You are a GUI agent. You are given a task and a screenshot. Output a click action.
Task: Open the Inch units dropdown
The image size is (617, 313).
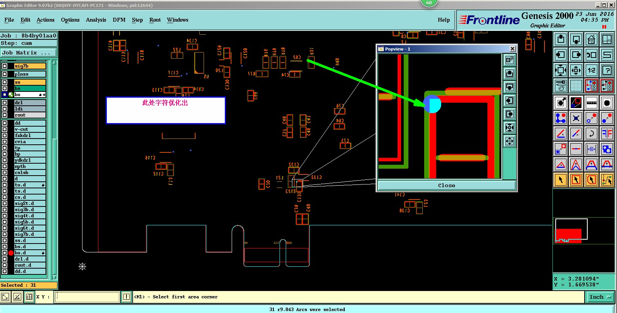600,297
